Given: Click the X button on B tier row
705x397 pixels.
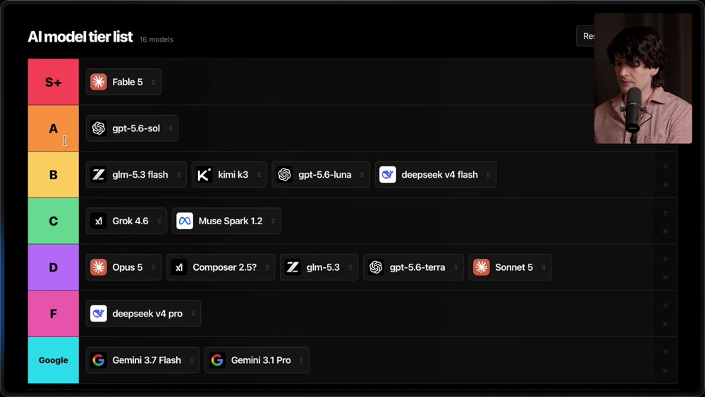Looking at the screenshot, I should (665, 185).
